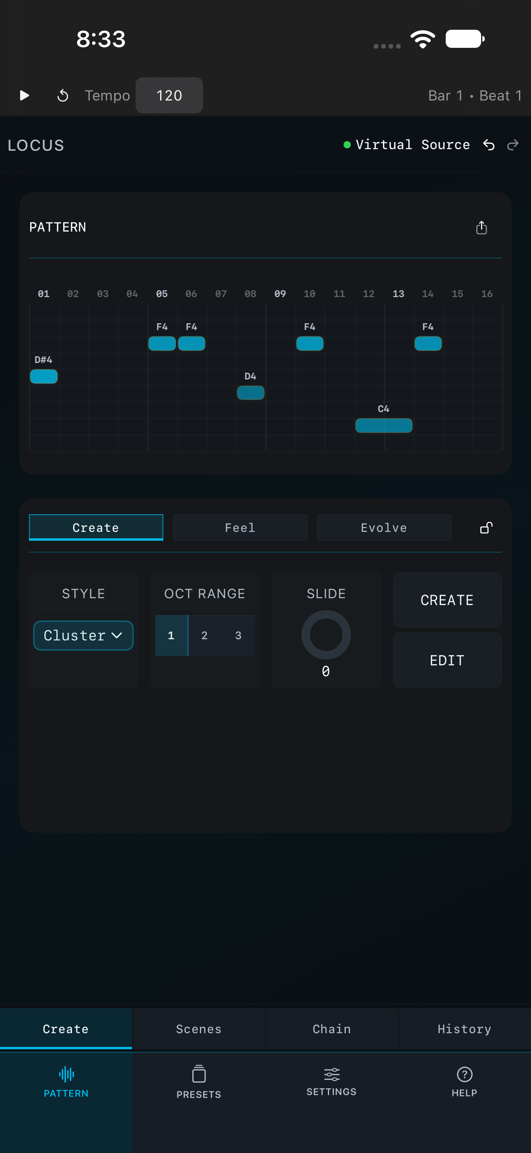
Task: Select octave range 1
Action: coord(171,635)
